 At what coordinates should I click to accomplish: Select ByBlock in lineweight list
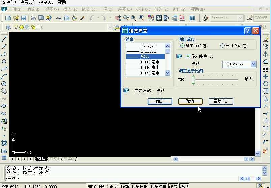(145, 51)
